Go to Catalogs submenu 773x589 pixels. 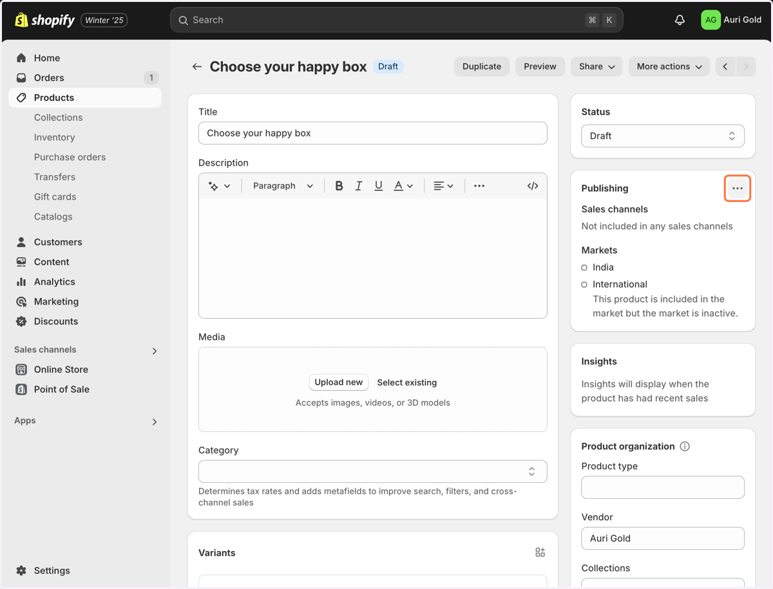53,217
